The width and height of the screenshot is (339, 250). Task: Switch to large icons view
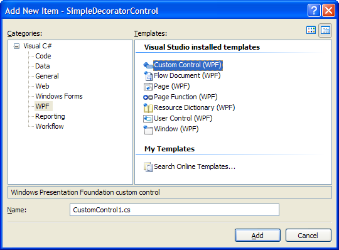[x=311, y=30]
